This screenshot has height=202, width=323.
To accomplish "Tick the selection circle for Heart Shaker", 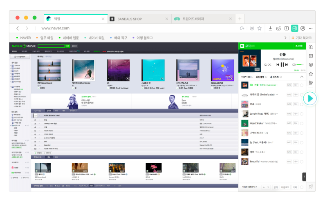I will 302,123.
